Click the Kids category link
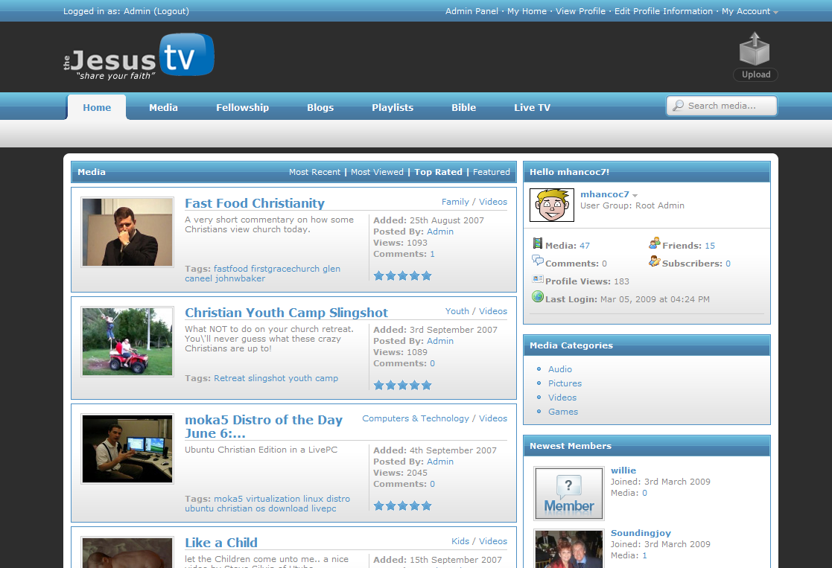The image size is (832, 568). pos(460,541)
